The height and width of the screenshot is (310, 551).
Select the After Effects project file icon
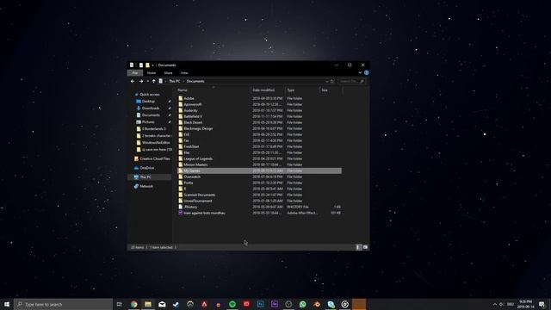(x=180, y=213)
